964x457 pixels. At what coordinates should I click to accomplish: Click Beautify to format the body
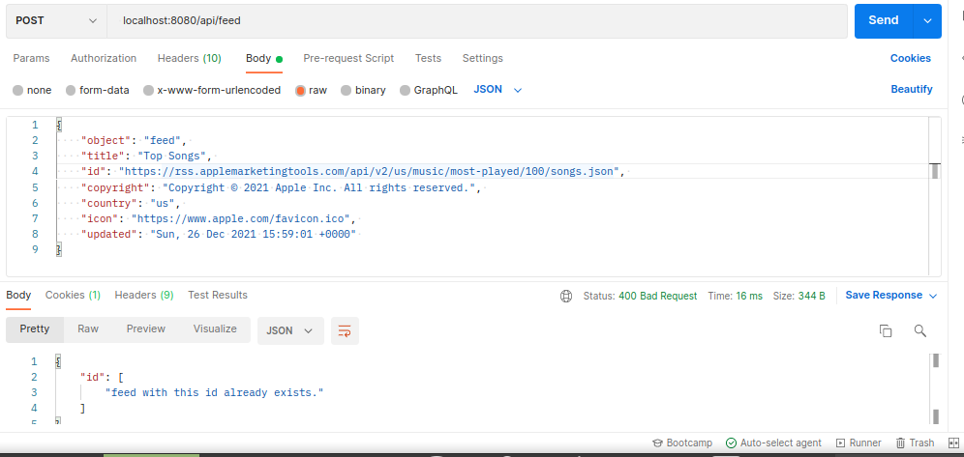pos(912,89)
